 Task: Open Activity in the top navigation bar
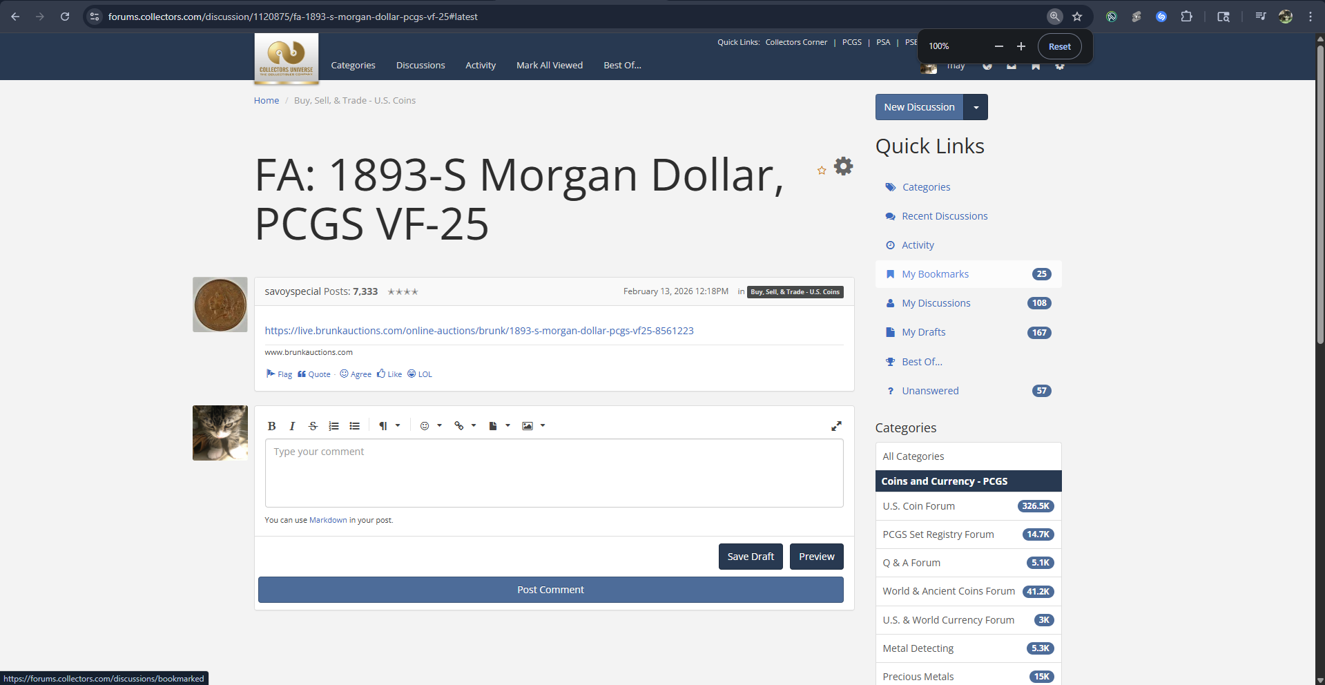coord(481,66)
